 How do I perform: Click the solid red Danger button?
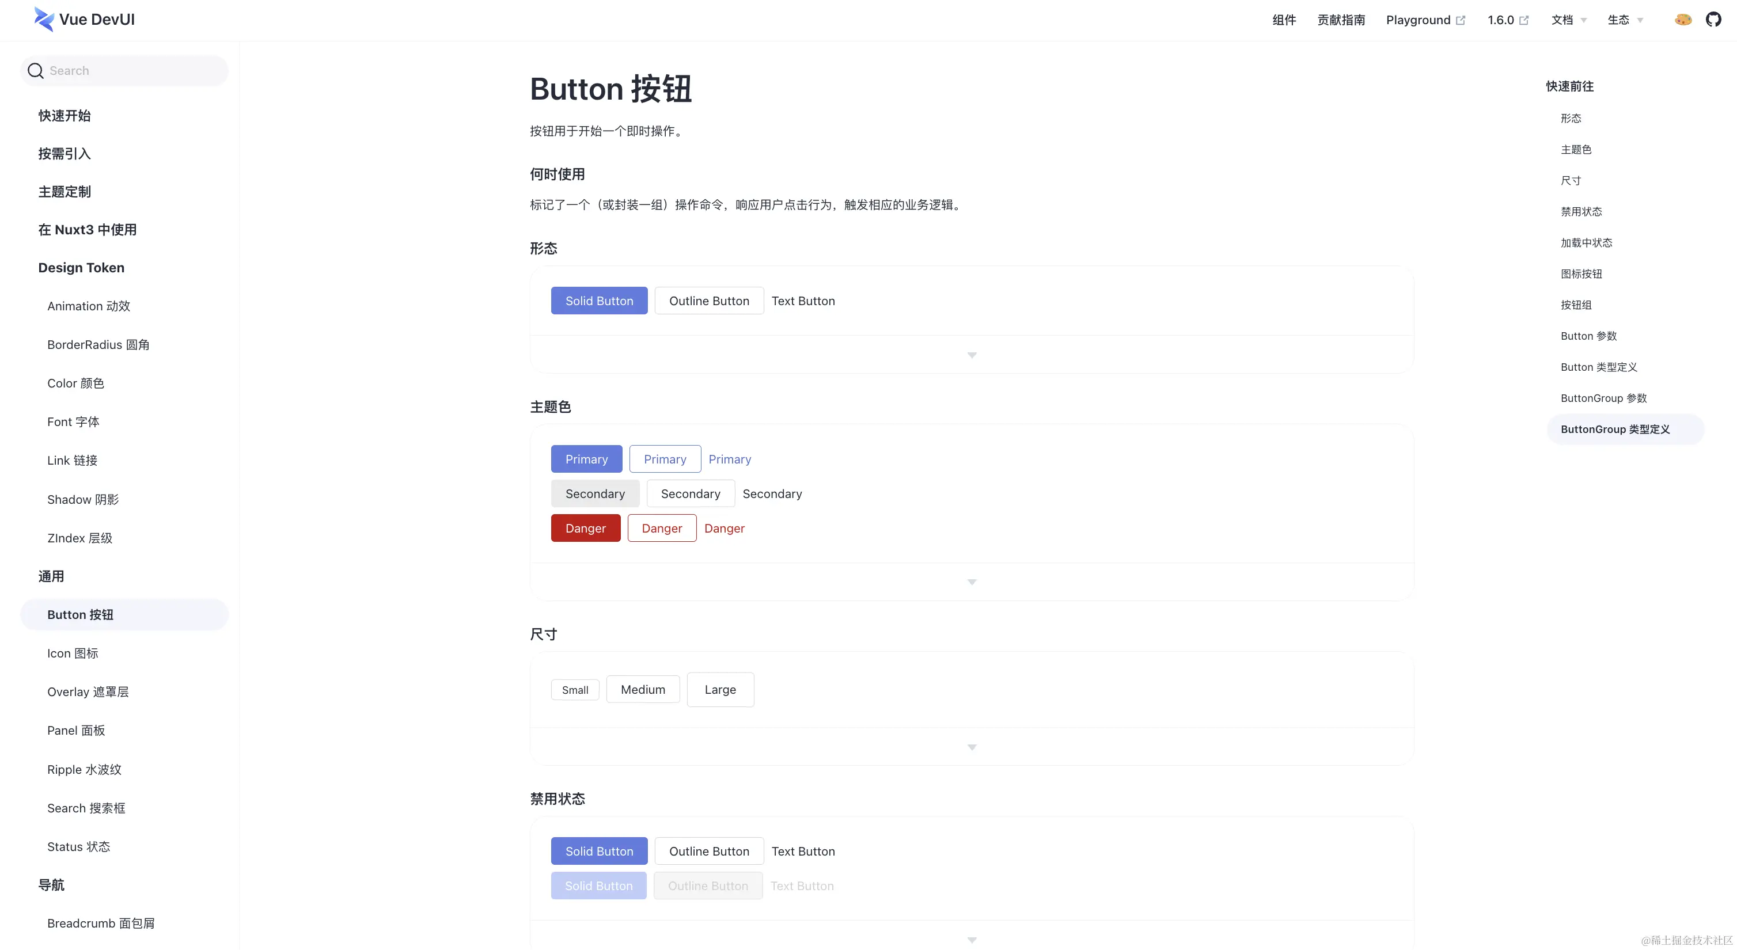point(585,528)
